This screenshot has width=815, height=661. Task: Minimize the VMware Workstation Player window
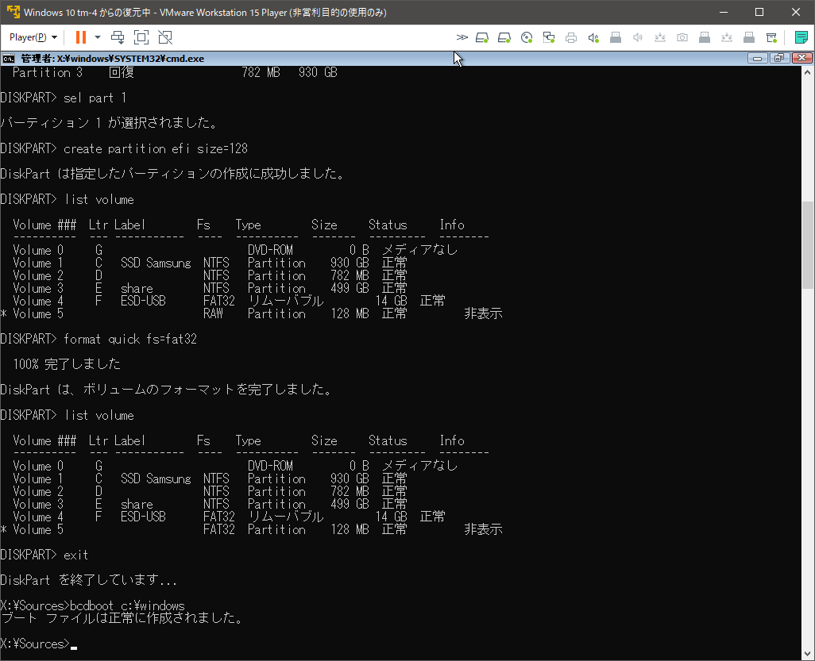[x=723, y=12]
